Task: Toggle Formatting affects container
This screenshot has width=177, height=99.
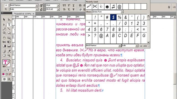Action: 5,70
